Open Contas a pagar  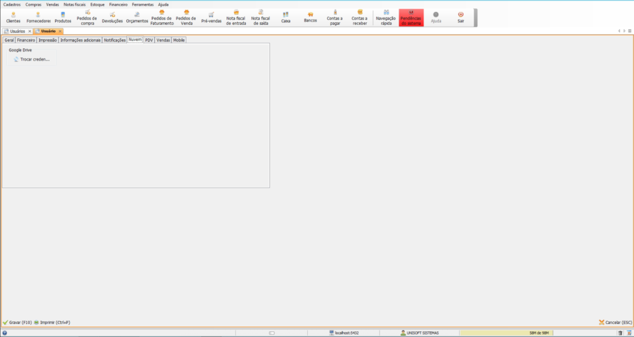coord(335,17)
